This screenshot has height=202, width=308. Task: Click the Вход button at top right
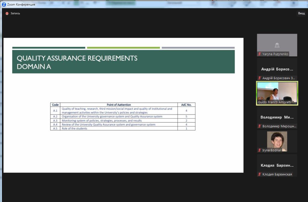(301, 14)
